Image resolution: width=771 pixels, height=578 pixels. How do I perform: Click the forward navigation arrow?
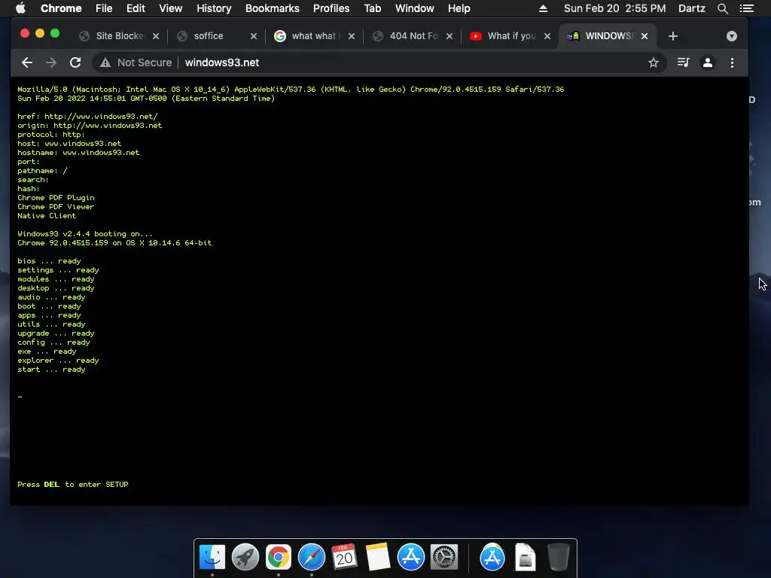click(51, 62)
